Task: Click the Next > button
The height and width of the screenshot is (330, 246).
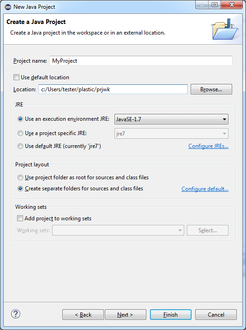Action: click(x=126, y=315)
